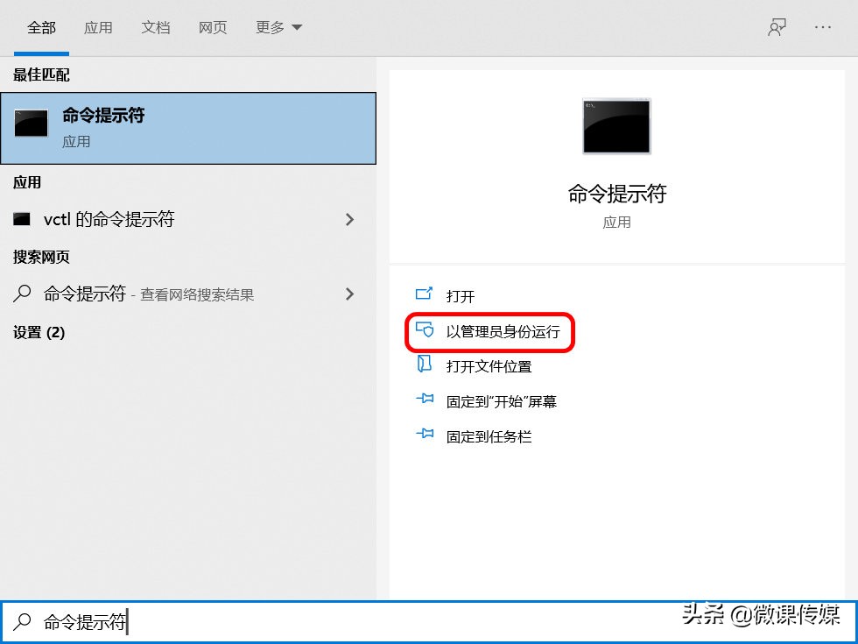This screenshot has width=858, height=644.
Task: Click the 打开文件位置 folder icon
Action: coord(425,366)
